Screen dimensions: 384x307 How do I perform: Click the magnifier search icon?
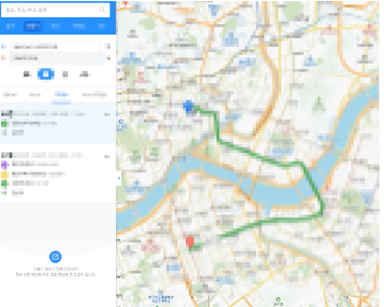(102, 10)
